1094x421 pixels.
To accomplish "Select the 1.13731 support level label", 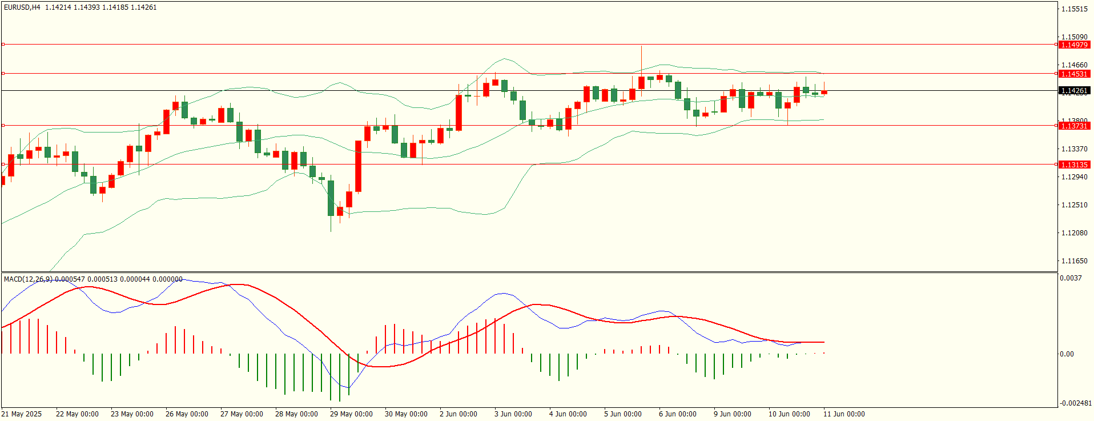I will 1075,126.
